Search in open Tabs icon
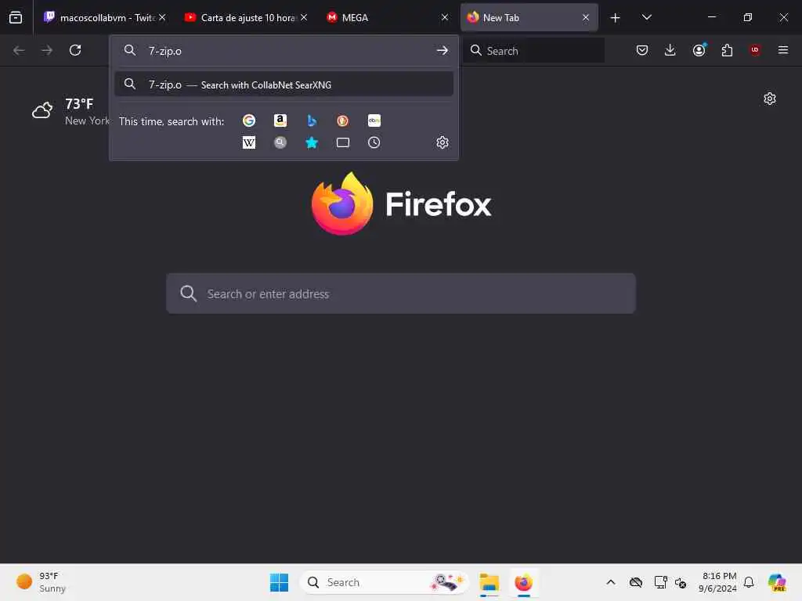This screenshot has width=802, height=601. click(x=343, y=142)
